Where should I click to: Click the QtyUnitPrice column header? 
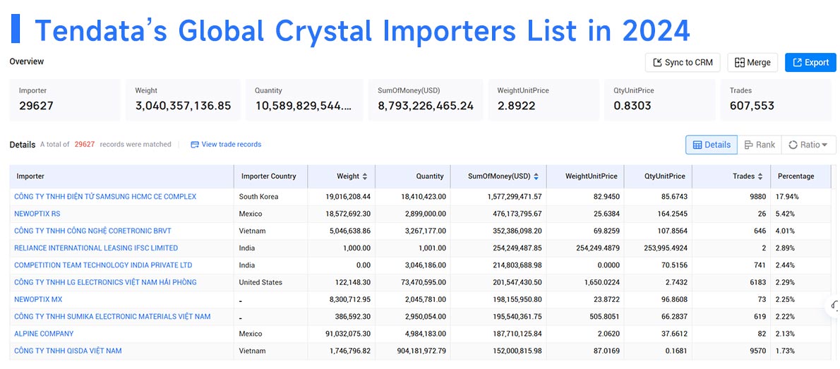(659, 176)
